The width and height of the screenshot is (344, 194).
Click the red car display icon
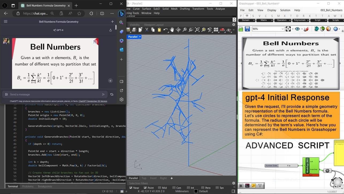coord(222,30)
